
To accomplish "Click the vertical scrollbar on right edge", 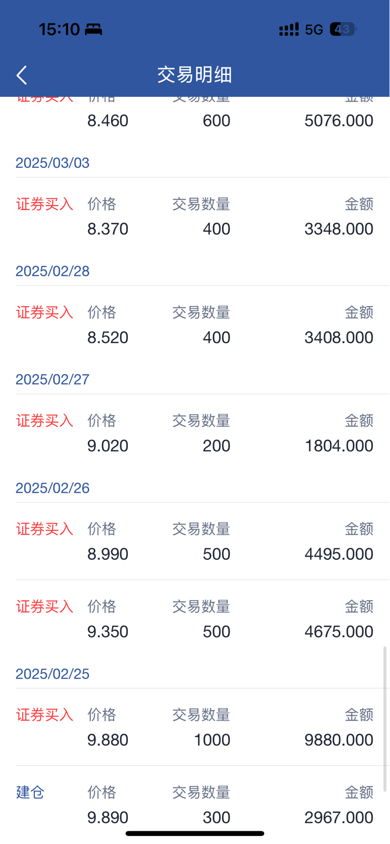I will (x=385, y=719).
